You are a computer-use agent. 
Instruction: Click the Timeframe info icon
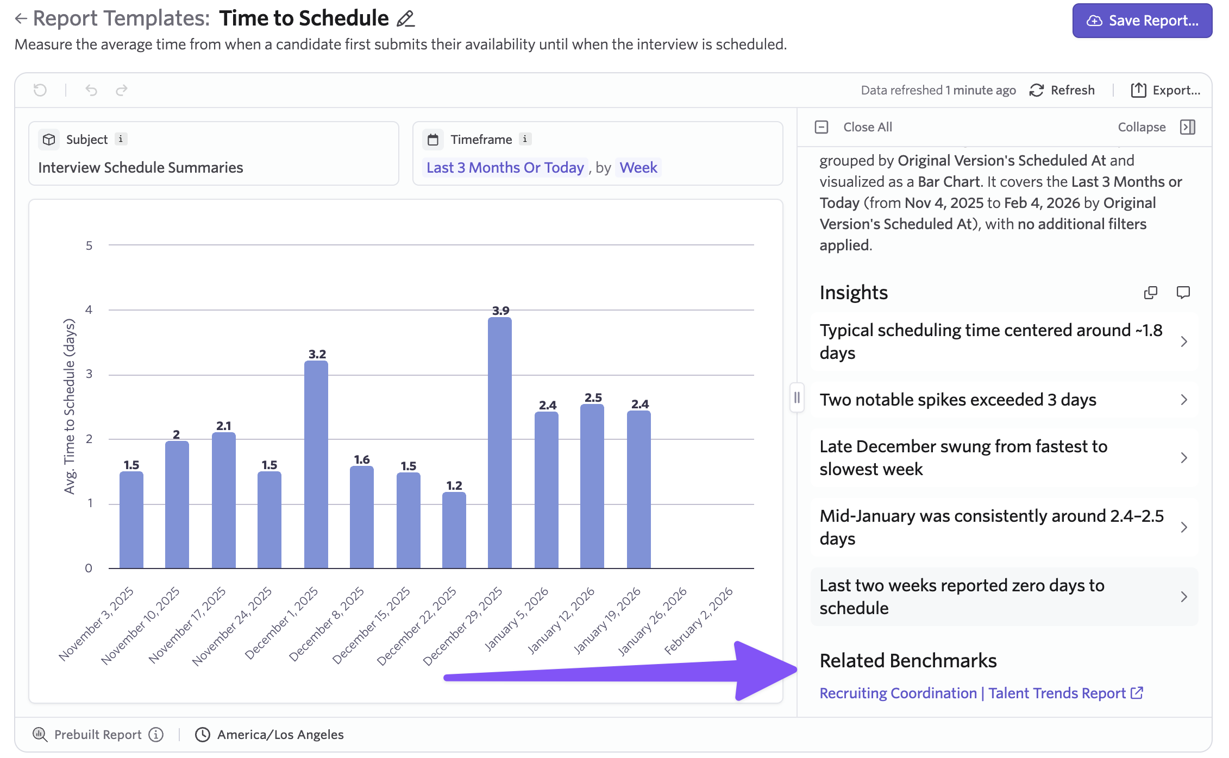click(x=525, y=139)
